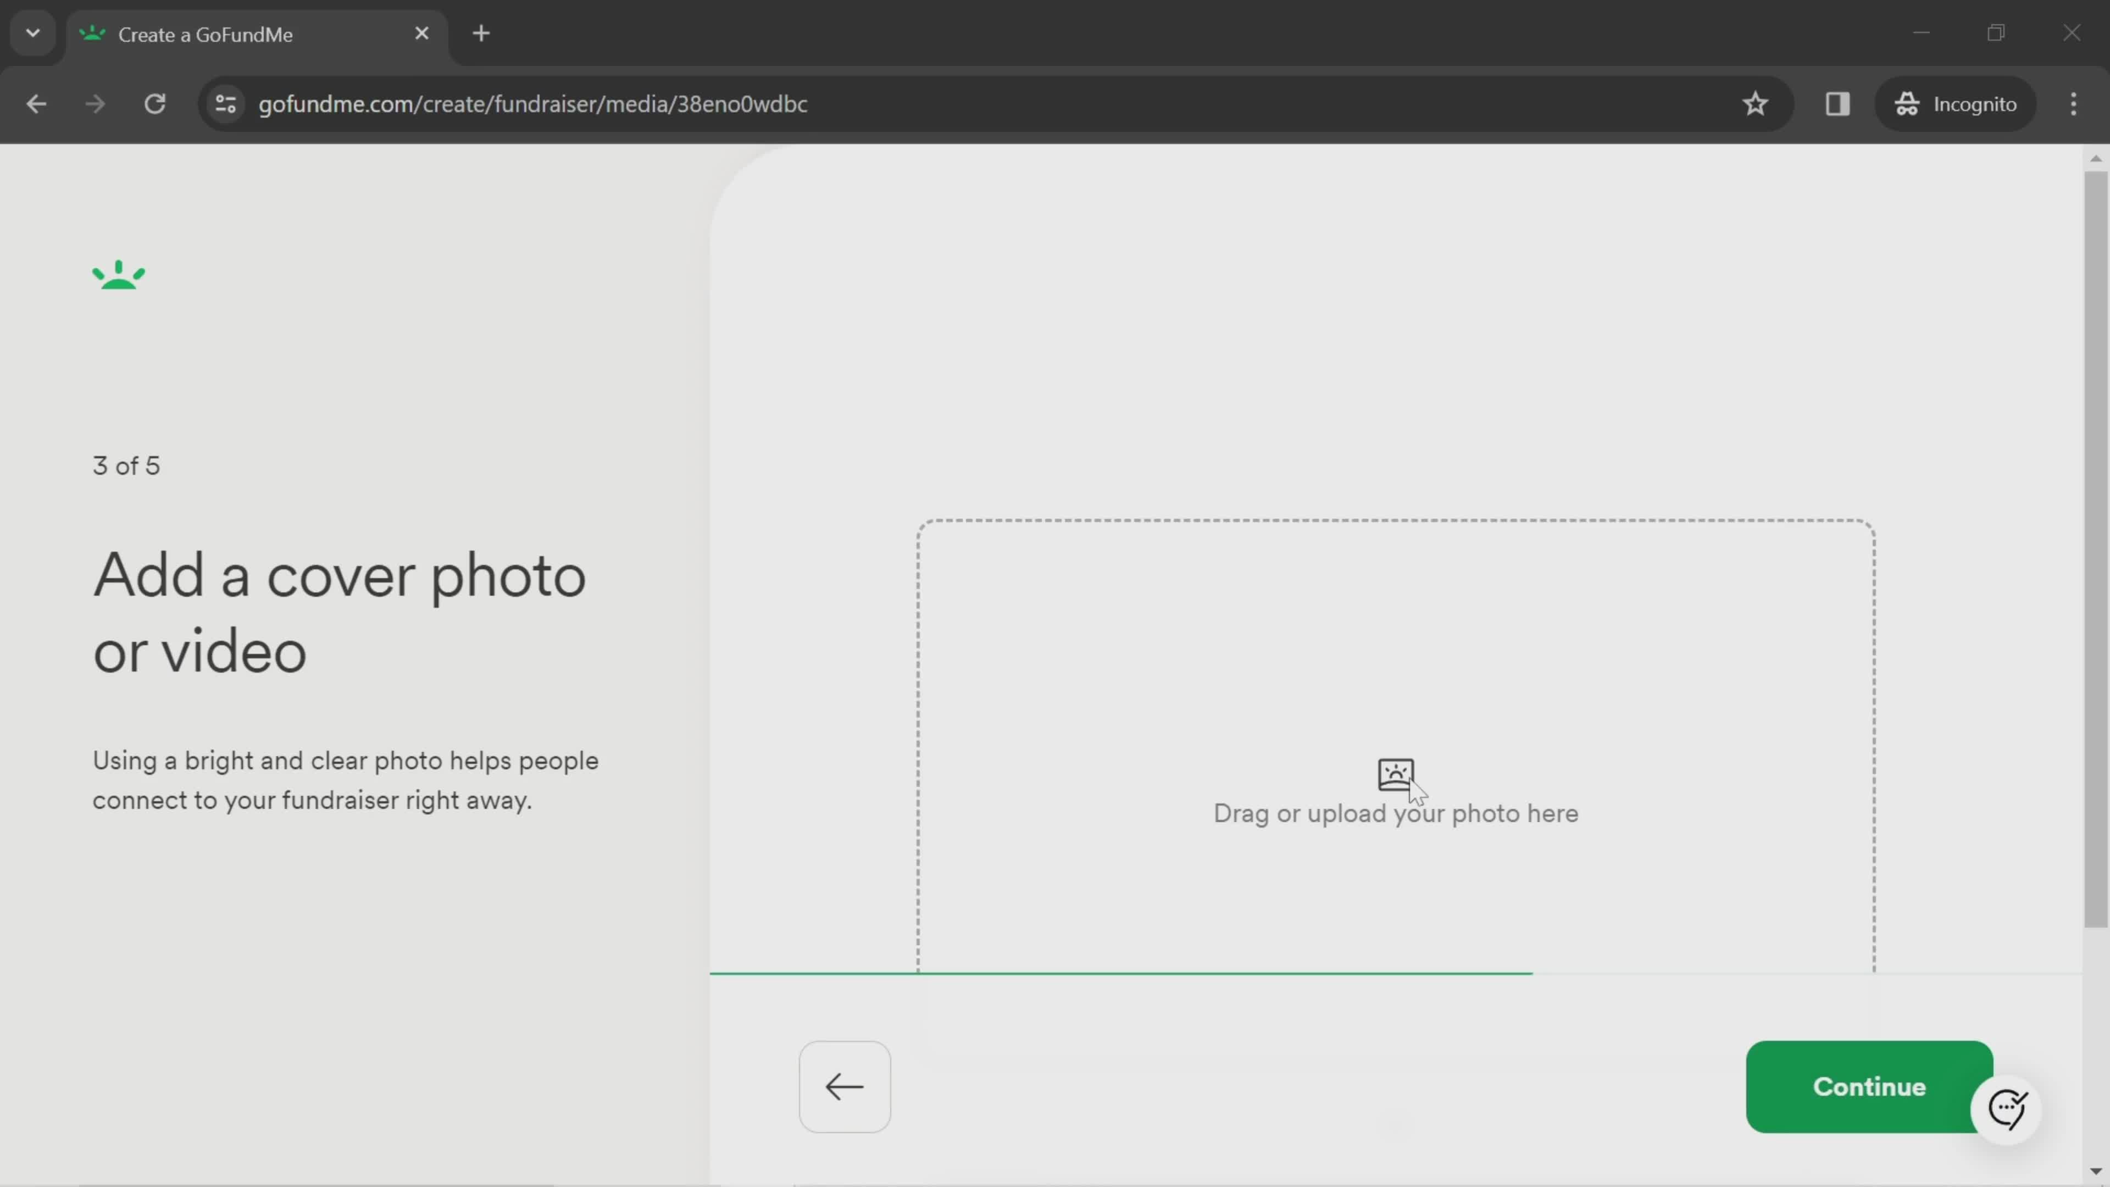
Task: Click the address bar URL
Action: pos(532,104)
